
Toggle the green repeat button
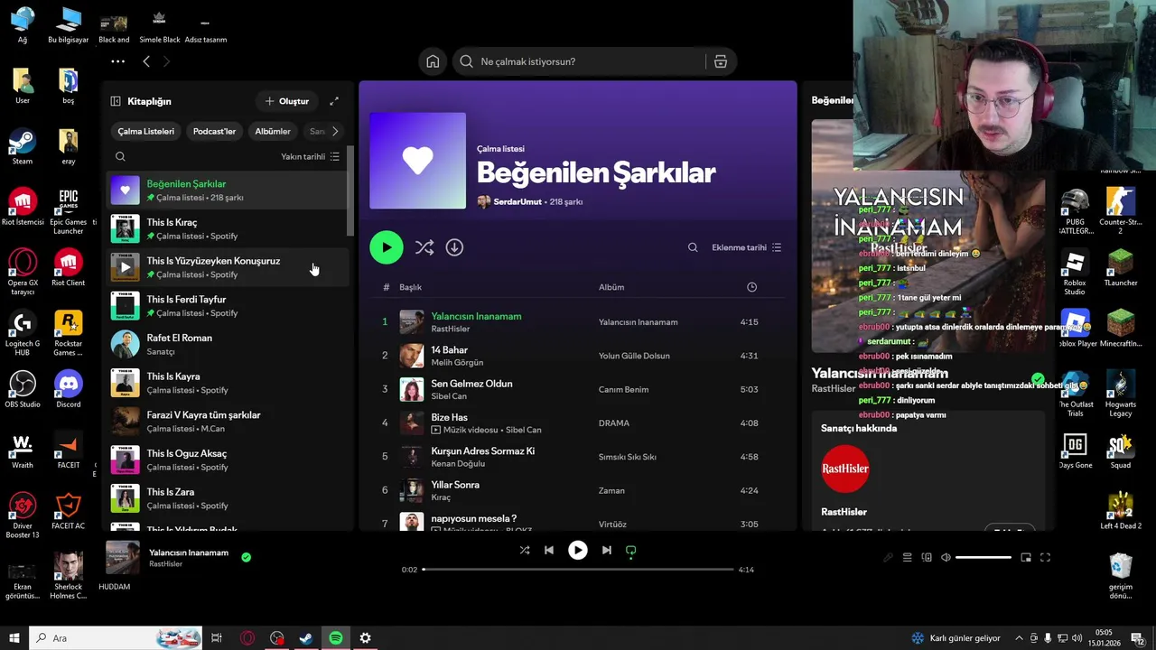tap(631, 550)
